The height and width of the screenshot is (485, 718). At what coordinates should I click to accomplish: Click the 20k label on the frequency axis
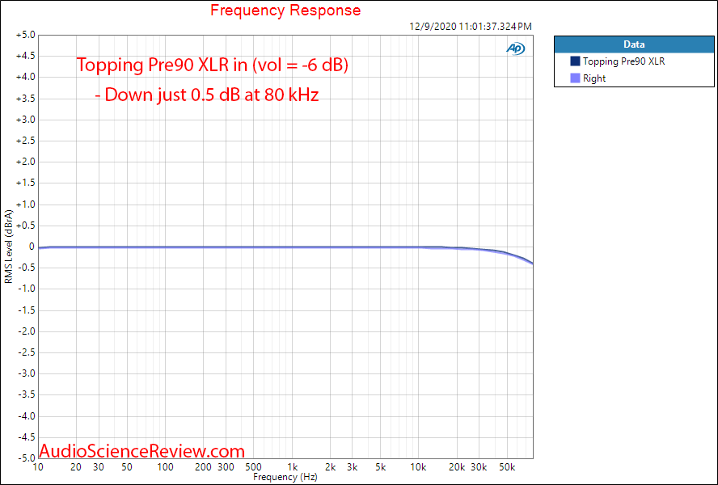[x=457, y=467]
